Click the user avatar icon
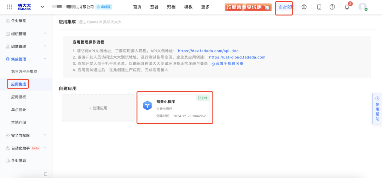This screenshot has height=178, width=382. pos(363,7)
